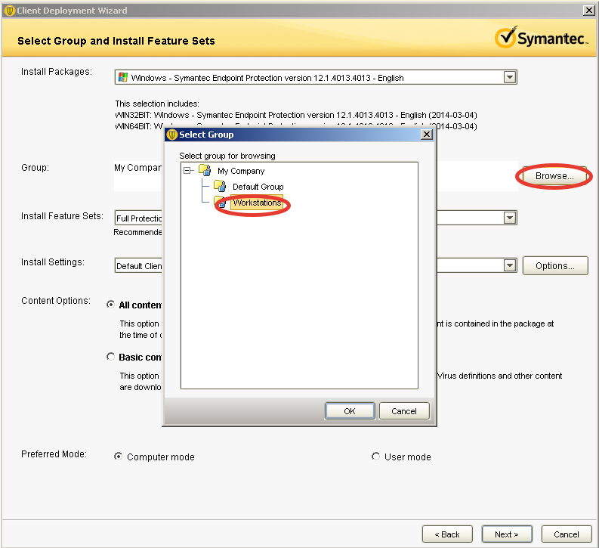Open the Install Feature Sets dropdown arrow
599x548 pixels.
(x=510, y=218)
